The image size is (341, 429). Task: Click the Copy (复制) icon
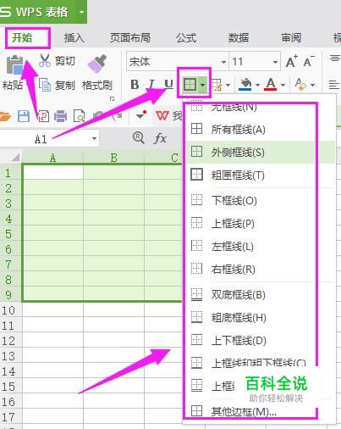pos(45,85)
